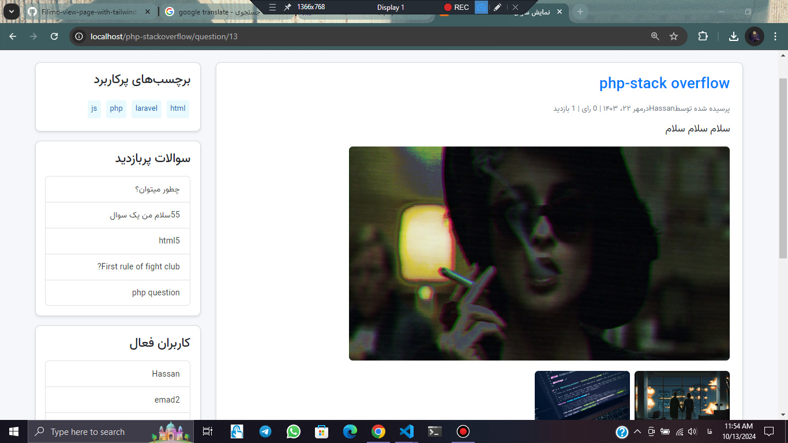Launch Visual Studio Code from taskbar
The height and width of the screenshot is (443, 788).
tap(407, 431)
